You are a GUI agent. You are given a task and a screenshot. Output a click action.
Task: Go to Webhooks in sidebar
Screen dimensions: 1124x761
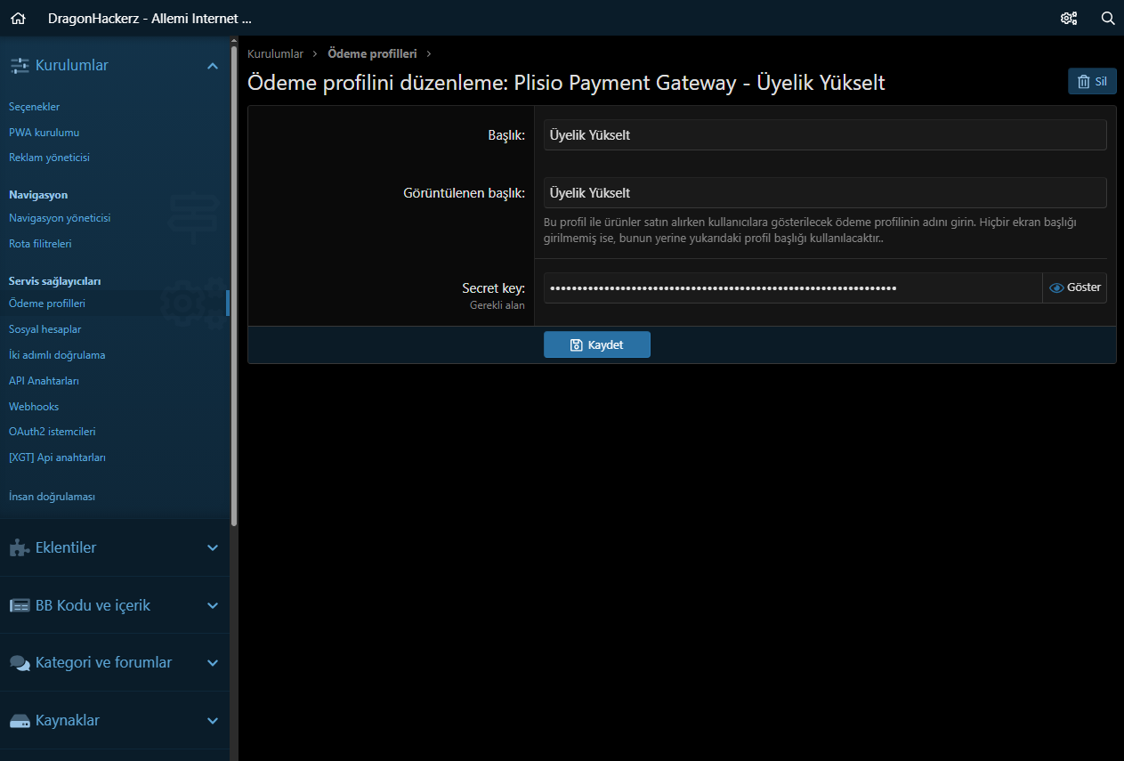pyautogui.click(x=34, y=407)
